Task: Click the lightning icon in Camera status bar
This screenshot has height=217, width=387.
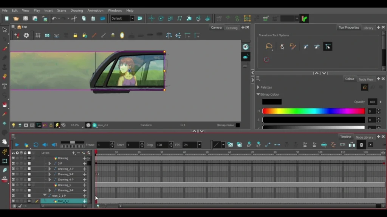Action: coord(57,125)
